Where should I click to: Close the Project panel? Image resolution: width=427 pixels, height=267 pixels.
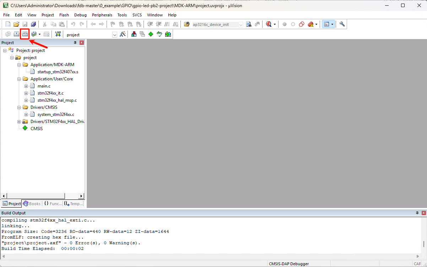coord(81,43)
